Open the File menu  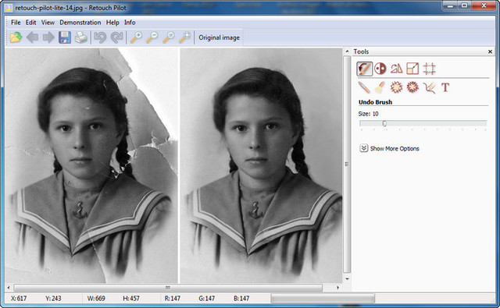pyautogui.click(x=16, y=23)
